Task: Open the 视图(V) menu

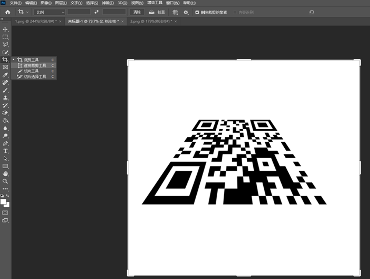Action: coord(137,3)
